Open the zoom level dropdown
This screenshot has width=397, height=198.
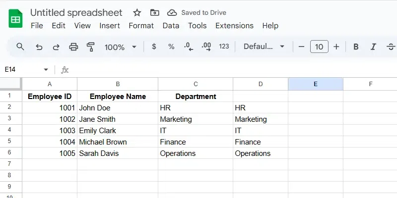[120, 47]
